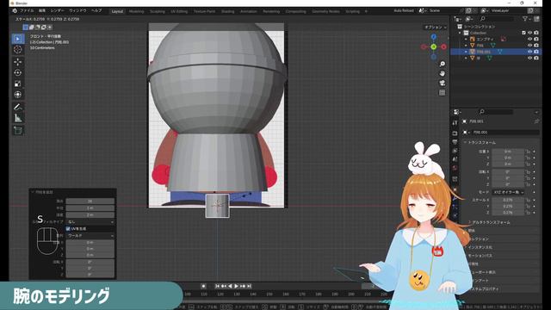This screenshot has height=310, width=551.
Task: Jump to timeline end frame button
Action: pos(249,286)
